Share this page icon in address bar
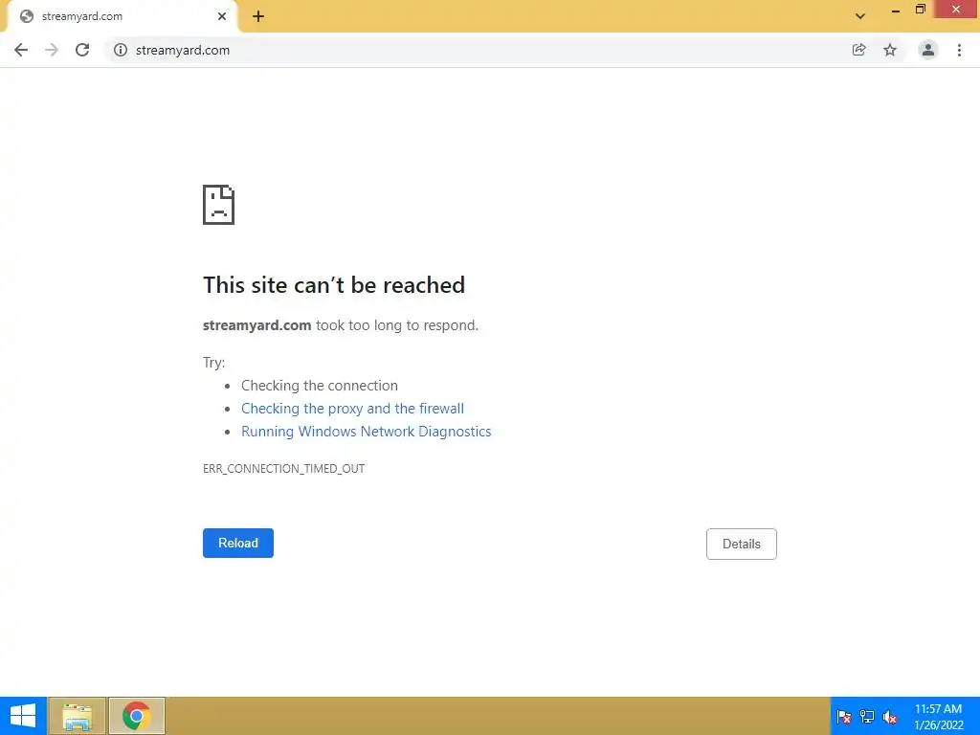The width and height of the screenshot is (980, 735). click(859, 50)
